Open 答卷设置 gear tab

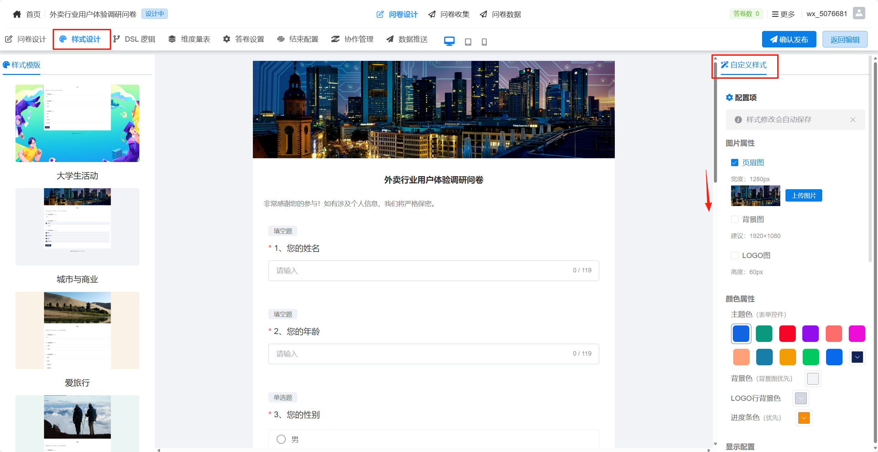244,39
